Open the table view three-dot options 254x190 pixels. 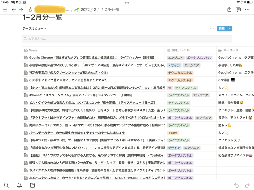[212, 28]
